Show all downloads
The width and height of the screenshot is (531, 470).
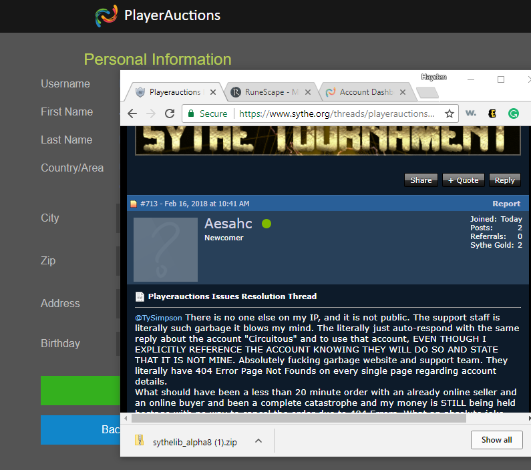coord(496,440)
